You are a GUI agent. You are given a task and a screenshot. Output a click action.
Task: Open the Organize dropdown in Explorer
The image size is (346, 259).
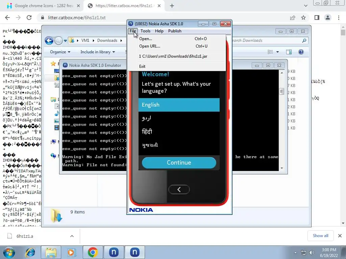click(x=60, y=52)
